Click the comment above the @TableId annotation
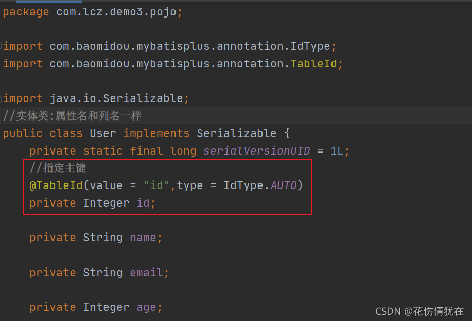The height and width of the screenshot is (321, 472). (x=58, y=168)
